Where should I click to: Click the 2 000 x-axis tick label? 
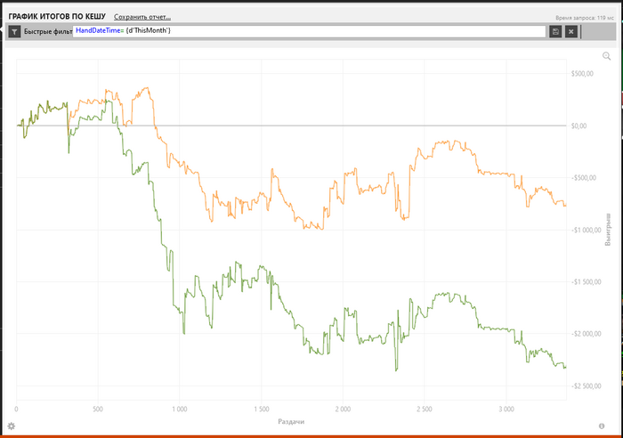tap(343, 409)
